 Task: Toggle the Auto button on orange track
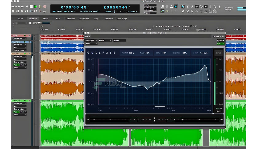coord(16,65)
